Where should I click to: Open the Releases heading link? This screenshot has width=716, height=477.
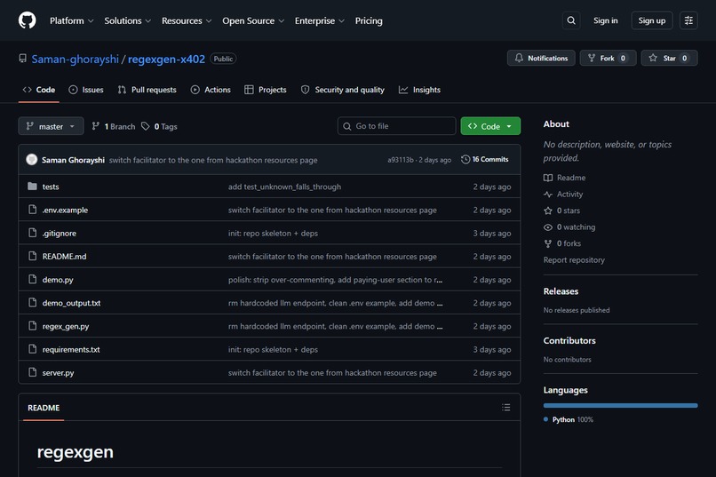tap(561, 291)
